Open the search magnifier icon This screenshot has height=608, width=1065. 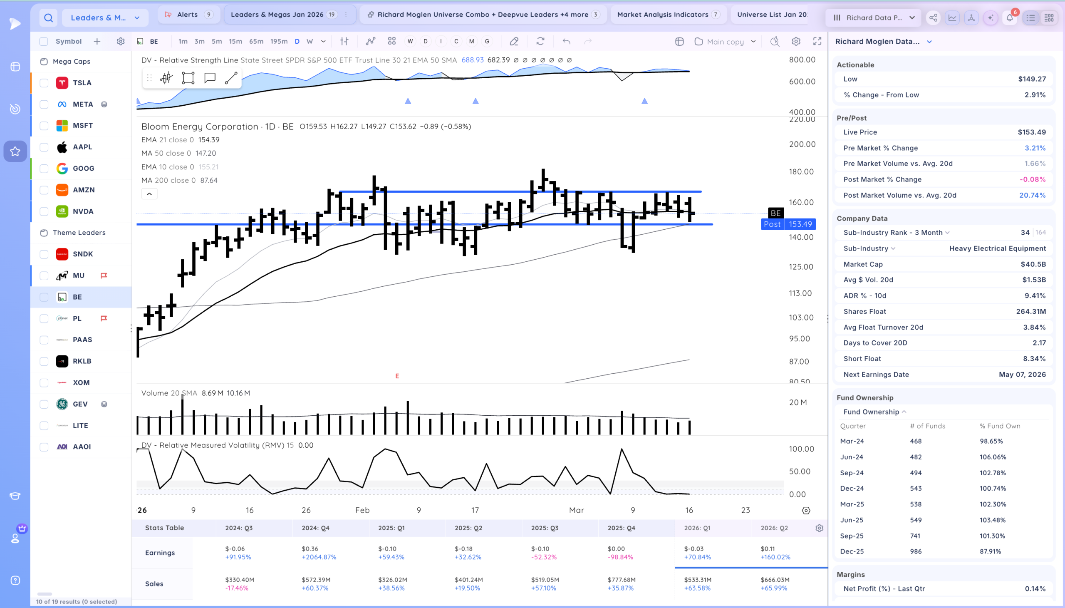[x=48, y=17]
